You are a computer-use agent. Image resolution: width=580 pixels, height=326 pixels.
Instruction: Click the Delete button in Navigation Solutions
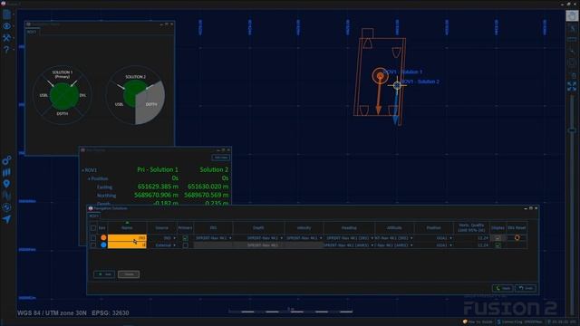pos(129,274)
